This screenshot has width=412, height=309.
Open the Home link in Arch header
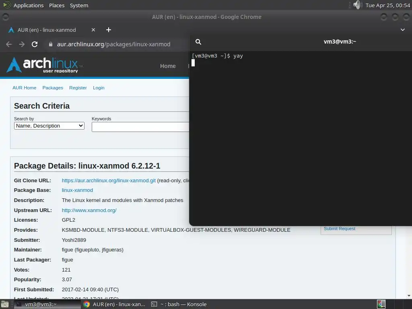[168, 66]
